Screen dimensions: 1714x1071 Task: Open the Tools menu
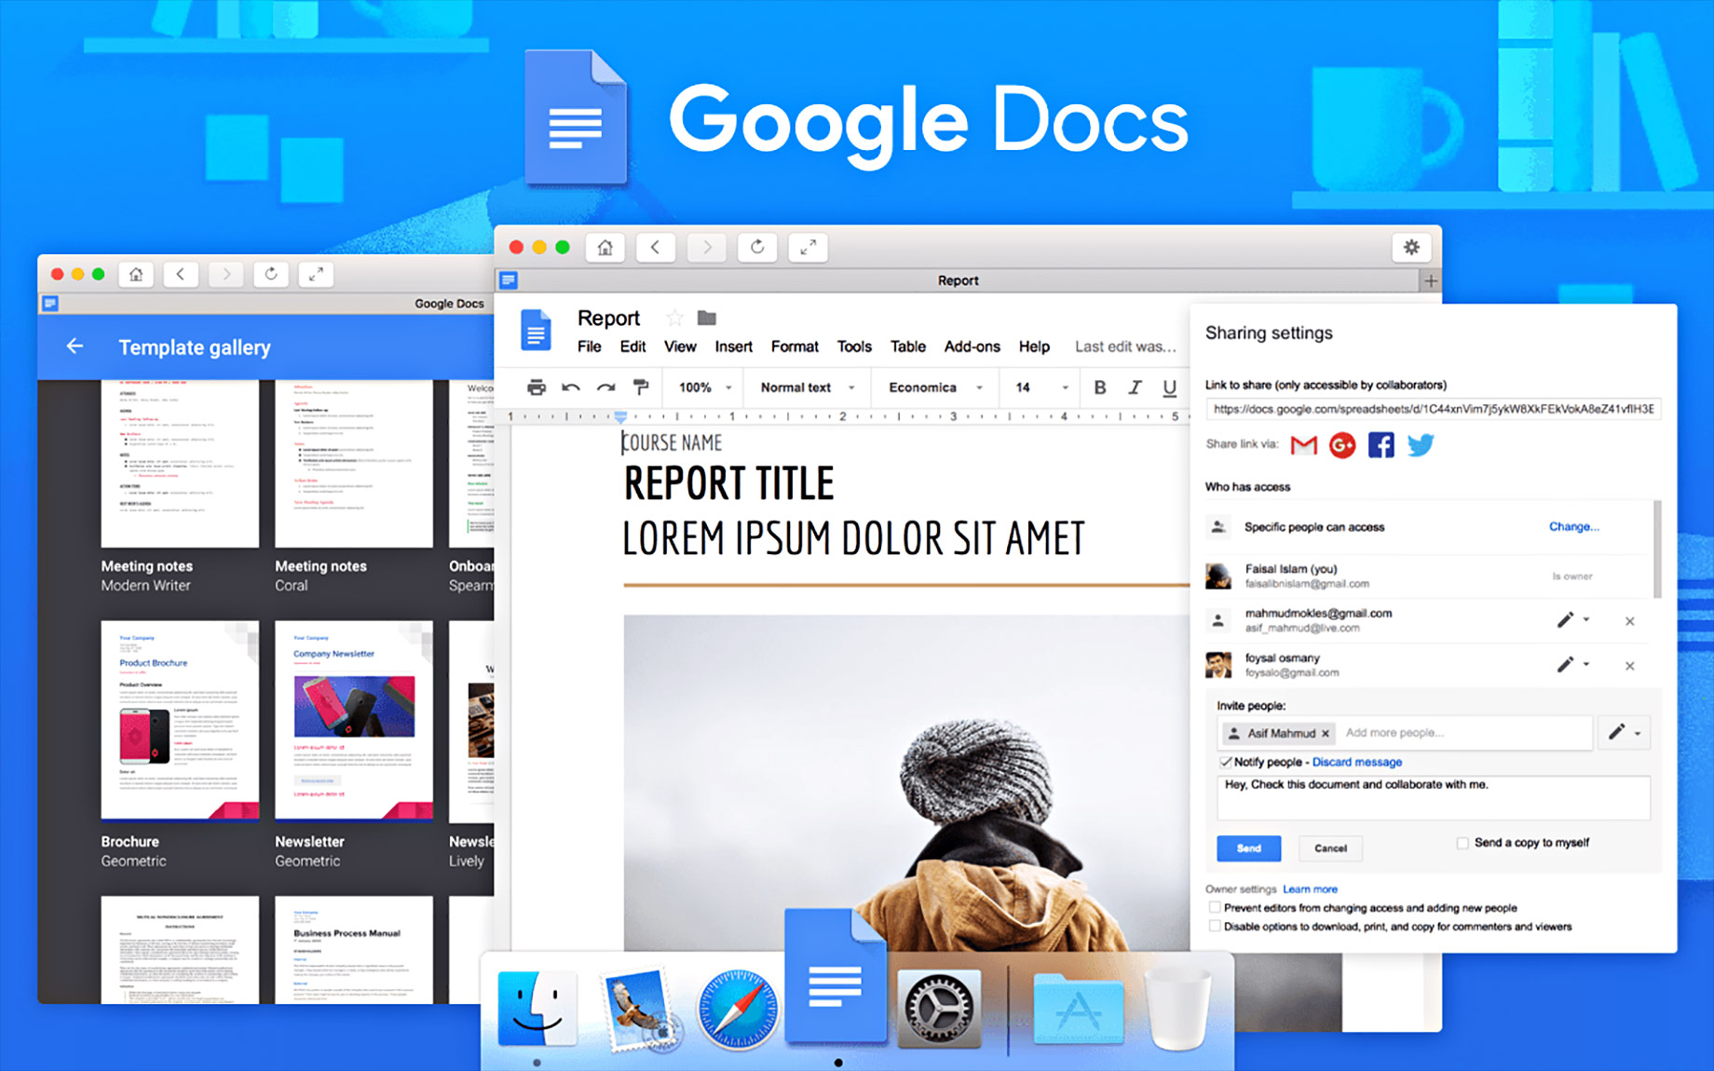854,346
